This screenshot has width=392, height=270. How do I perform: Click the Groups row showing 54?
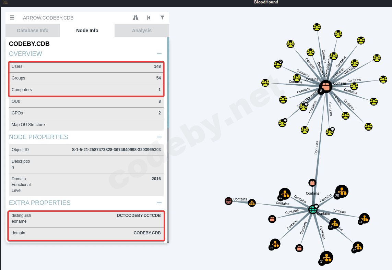[x=86, y=78]
